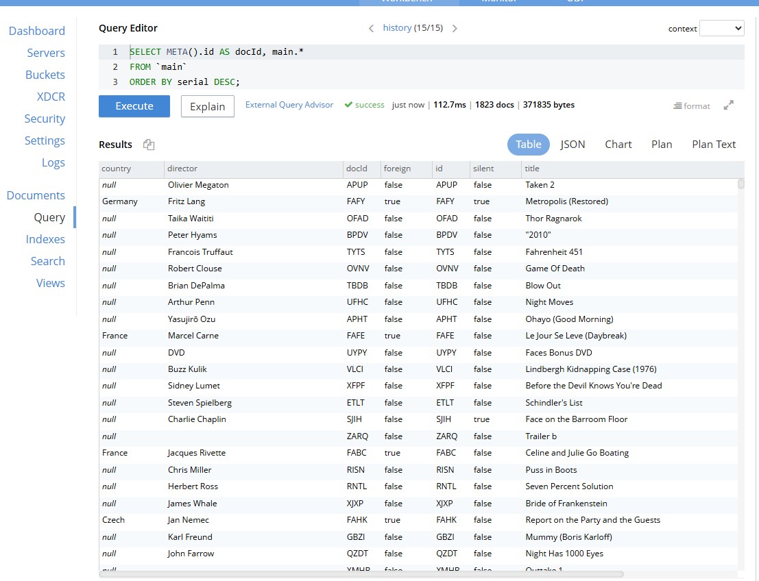Screen dimensions: 759x581
Task: Open Logs in the sidebar
Action: pos(53,163)
